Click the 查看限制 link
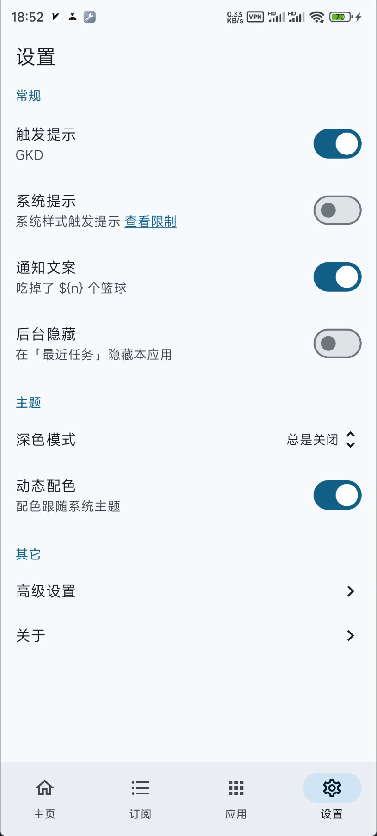The image size is (377, 836). (x=151, y=222)
